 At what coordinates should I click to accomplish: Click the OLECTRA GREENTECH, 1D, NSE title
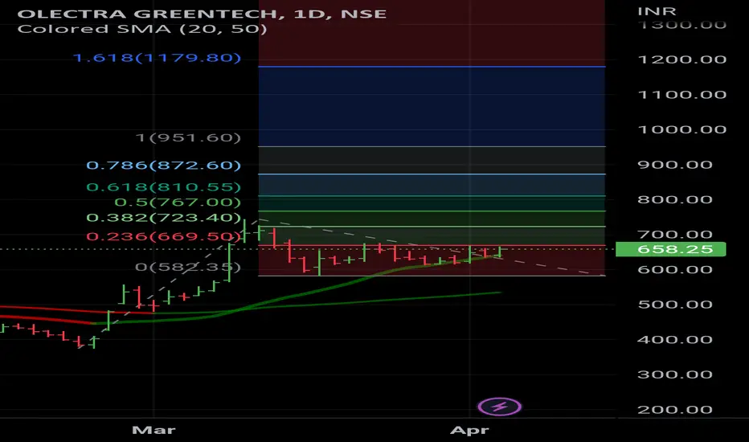point(202,14)
